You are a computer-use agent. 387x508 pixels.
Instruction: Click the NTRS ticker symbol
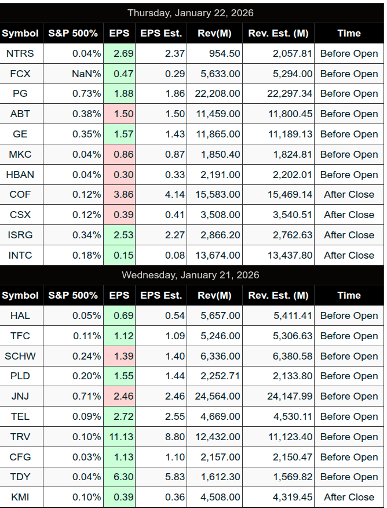tap(20, 53)
